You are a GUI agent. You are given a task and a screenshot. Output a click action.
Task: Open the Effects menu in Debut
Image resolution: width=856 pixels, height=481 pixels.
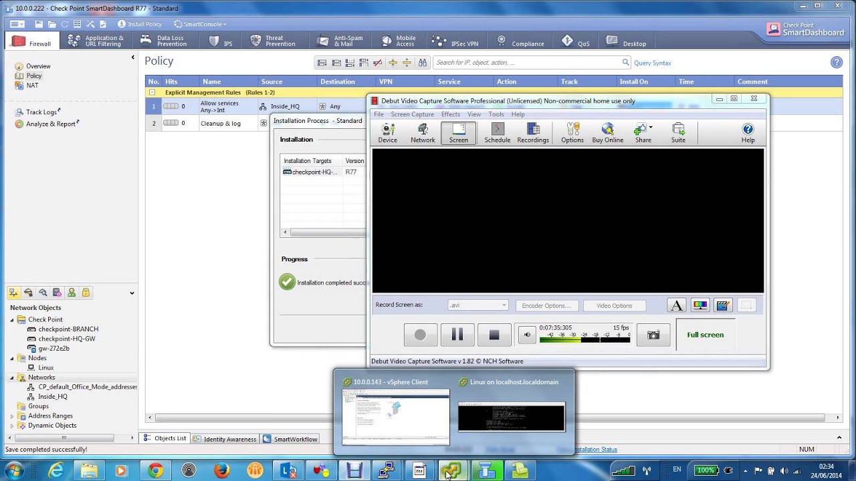(x=451, y=114)
